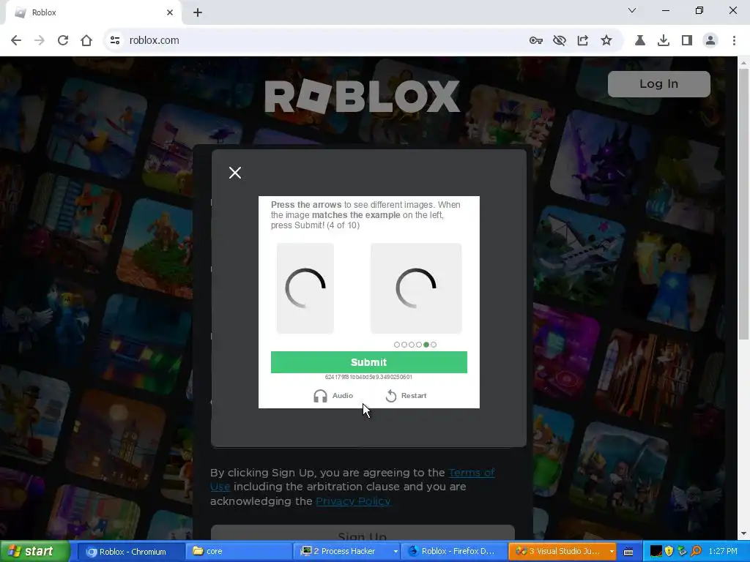Expand Process Hacker taskbar group arrow

(396, 552)
